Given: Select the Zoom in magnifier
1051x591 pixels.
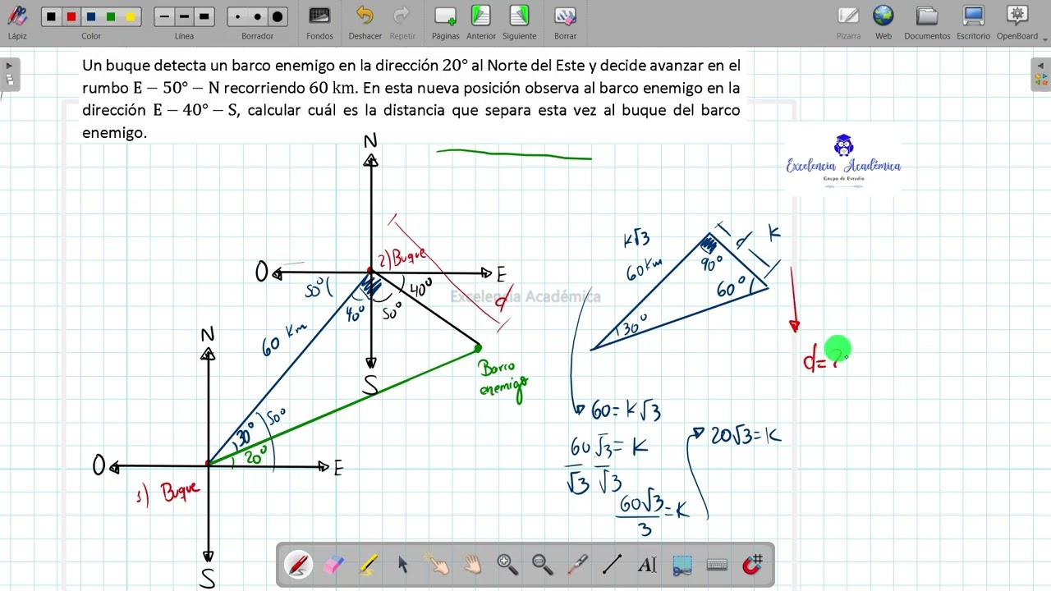Looking at the screenshot, I should point(507,565).
